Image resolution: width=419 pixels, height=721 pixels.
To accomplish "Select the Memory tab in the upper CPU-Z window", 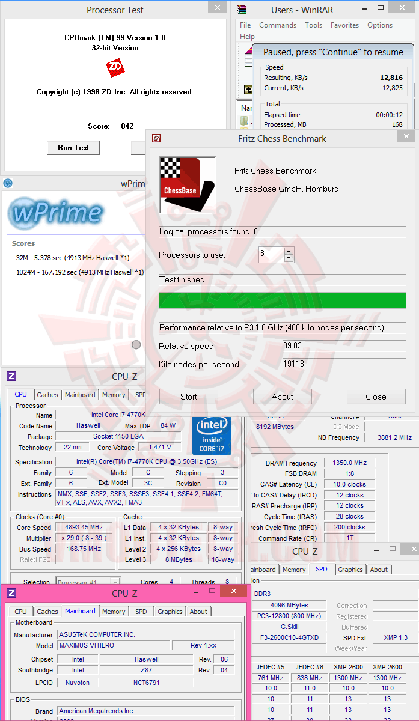I will click(x=114, y=395).
